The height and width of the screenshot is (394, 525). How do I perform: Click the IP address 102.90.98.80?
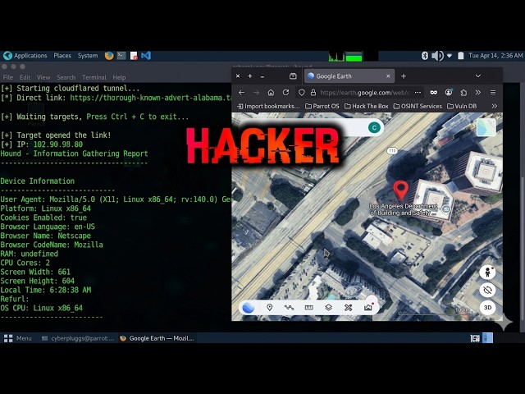(58, 144)
